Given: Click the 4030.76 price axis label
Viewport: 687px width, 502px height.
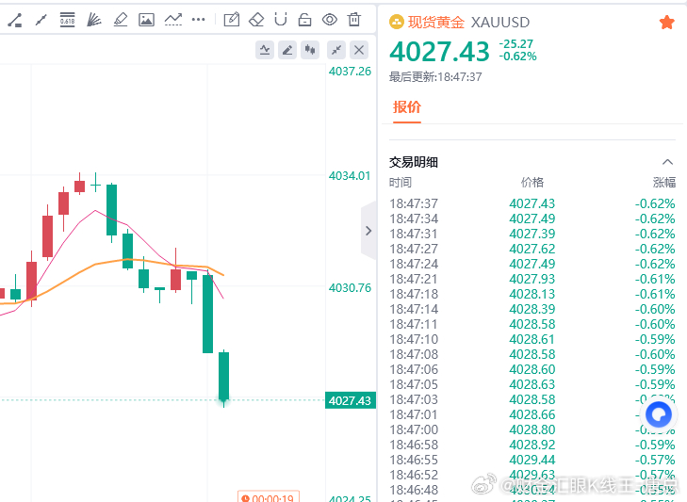Looking at the screenshot, I should click(350, 288).
